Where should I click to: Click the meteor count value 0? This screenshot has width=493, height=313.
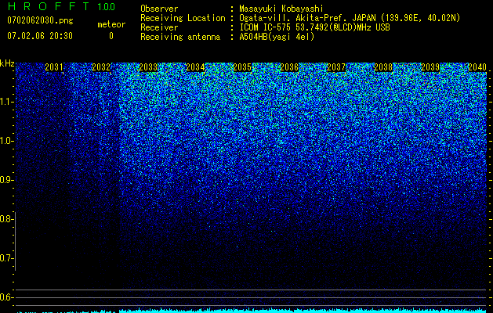[111, 36]
